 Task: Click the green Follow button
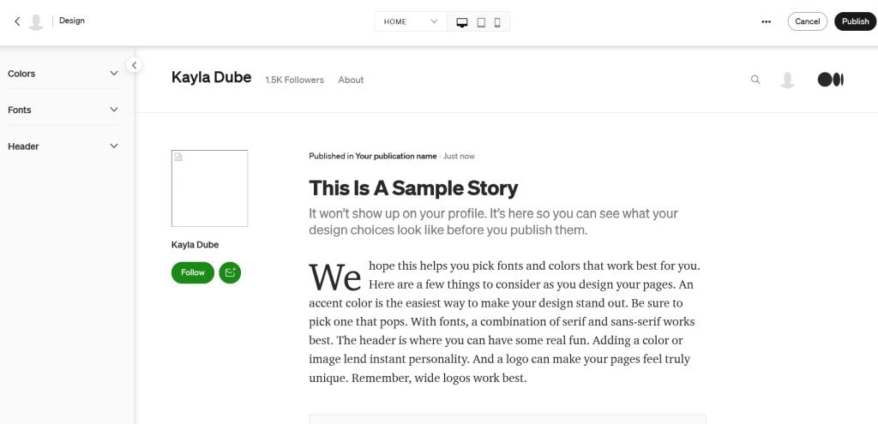(193, 272)
